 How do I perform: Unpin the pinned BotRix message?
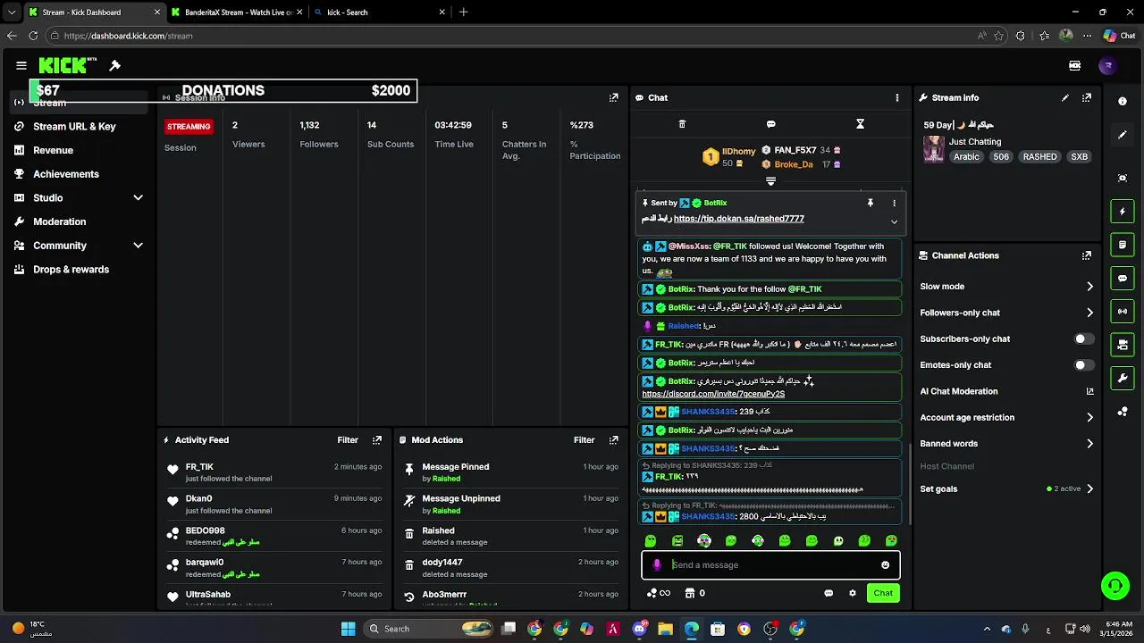point(870,203)
